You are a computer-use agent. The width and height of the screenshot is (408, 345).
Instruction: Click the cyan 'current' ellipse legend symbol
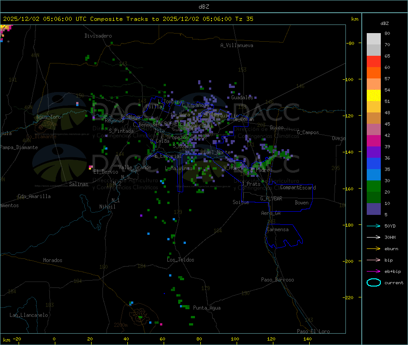click(374, 282)
